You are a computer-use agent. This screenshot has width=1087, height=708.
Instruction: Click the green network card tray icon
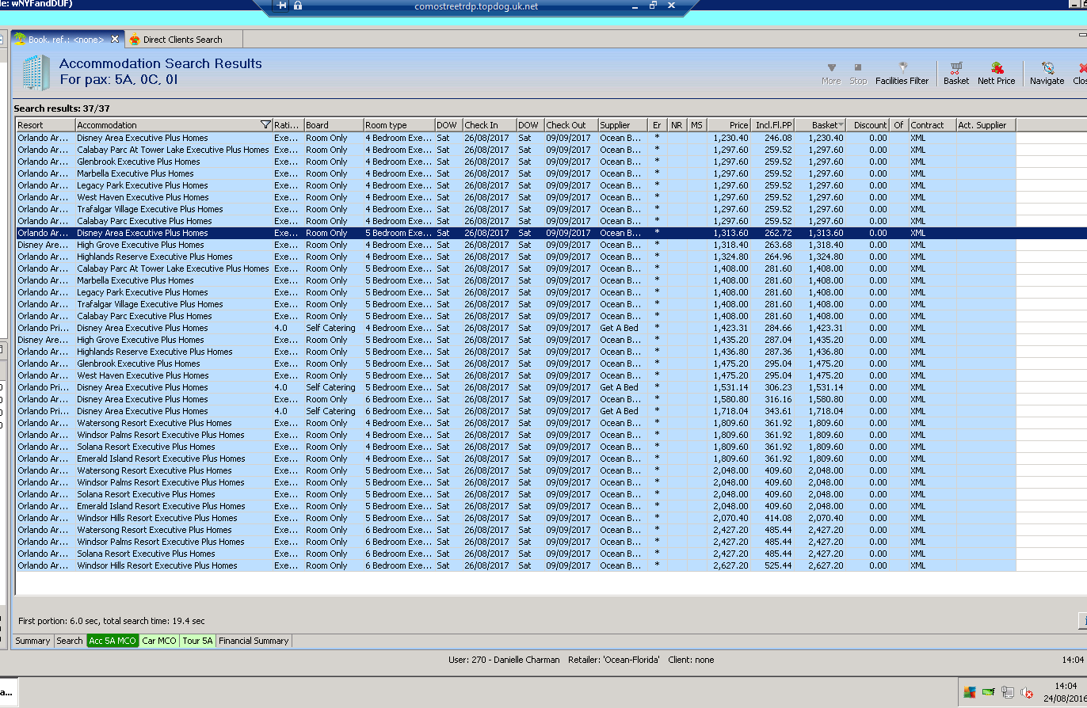[x=989, y=692]
